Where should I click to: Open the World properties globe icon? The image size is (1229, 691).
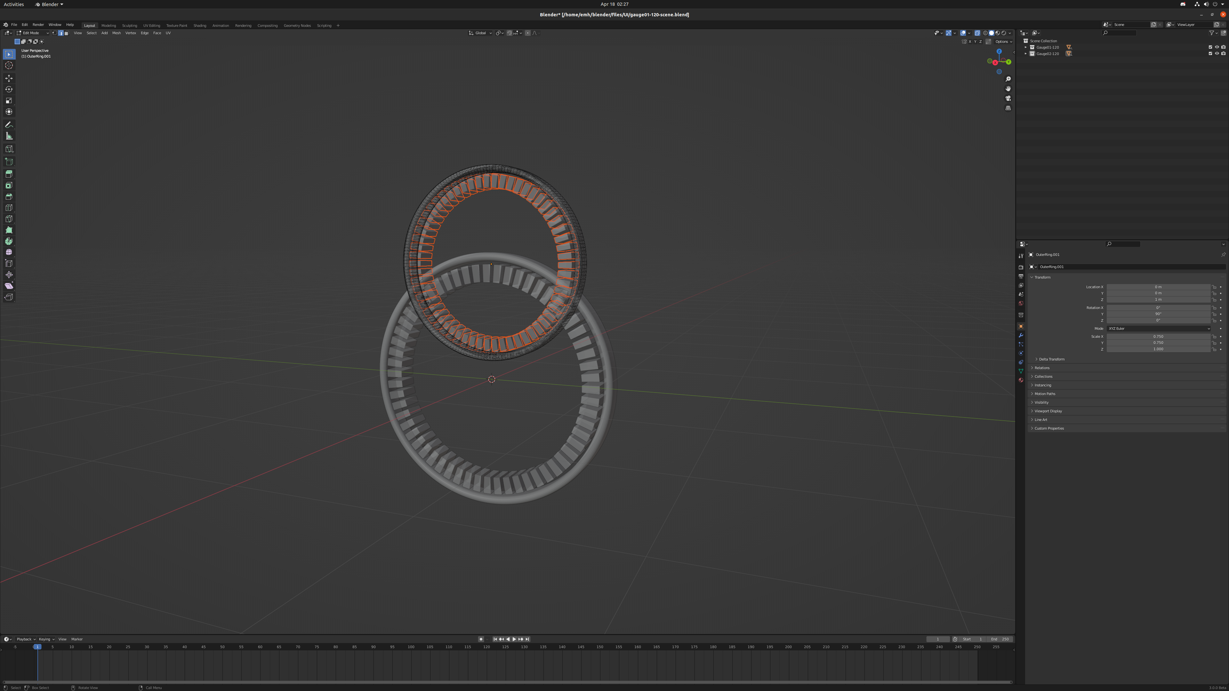(x=1021, y=303)
